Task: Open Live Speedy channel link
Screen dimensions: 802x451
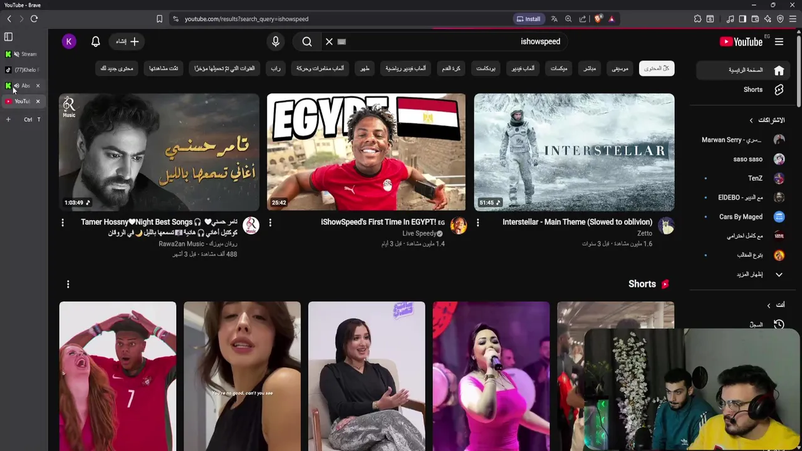Action: [x=419, y=233]
